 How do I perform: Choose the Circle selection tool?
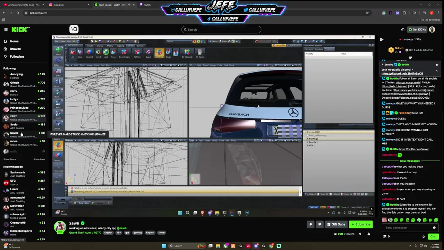coord(80,53)
